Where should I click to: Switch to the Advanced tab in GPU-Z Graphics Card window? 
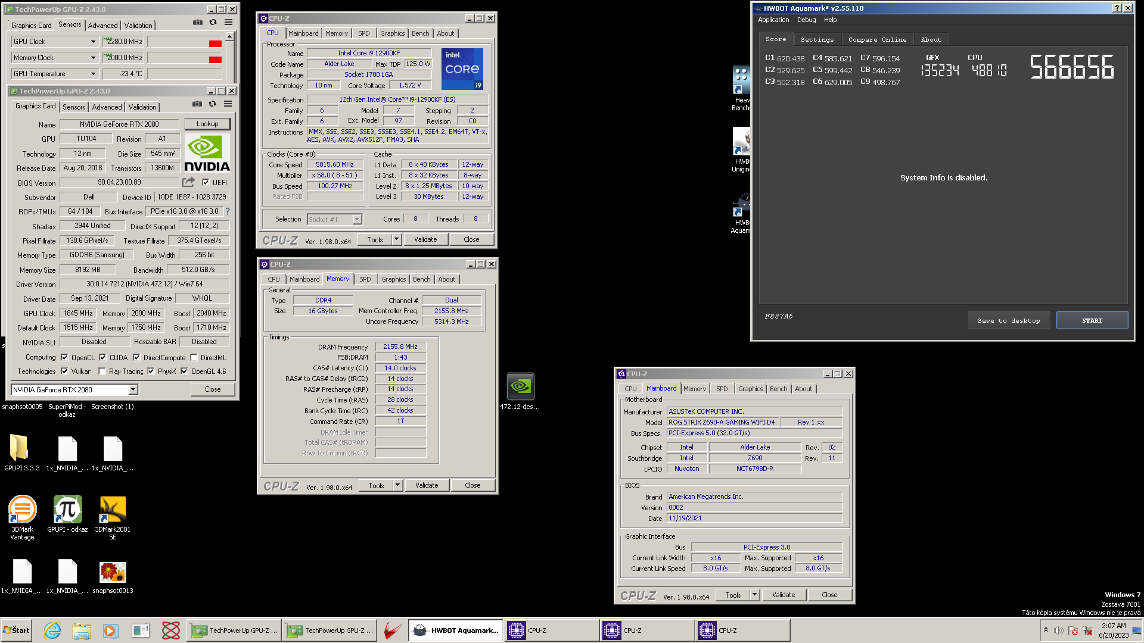[107, 107]
